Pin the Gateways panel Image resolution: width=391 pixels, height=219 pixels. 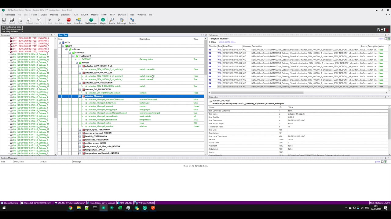(x=52, y=35)
